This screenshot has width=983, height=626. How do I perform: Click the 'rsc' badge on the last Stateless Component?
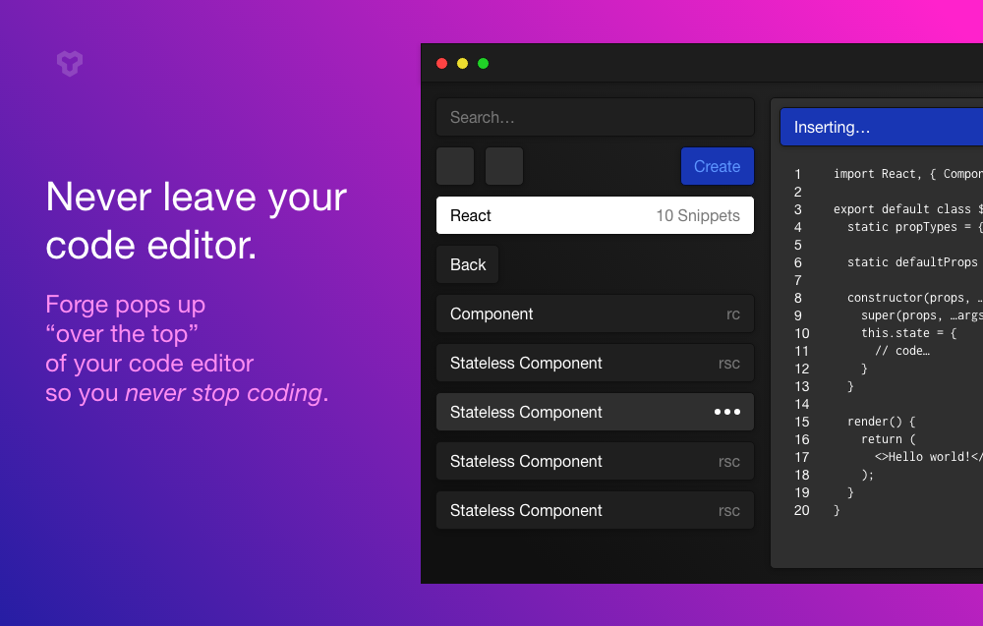[x=728, y=510]
